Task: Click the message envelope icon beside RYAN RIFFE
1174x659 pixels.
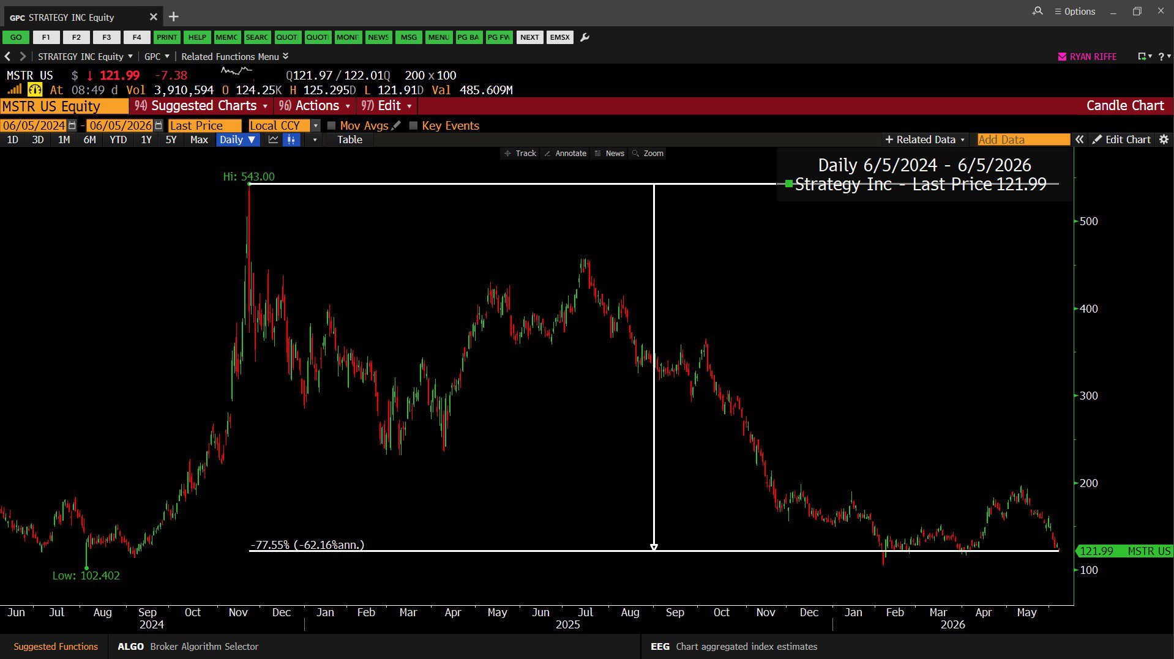Action: tap(1062, 56)
